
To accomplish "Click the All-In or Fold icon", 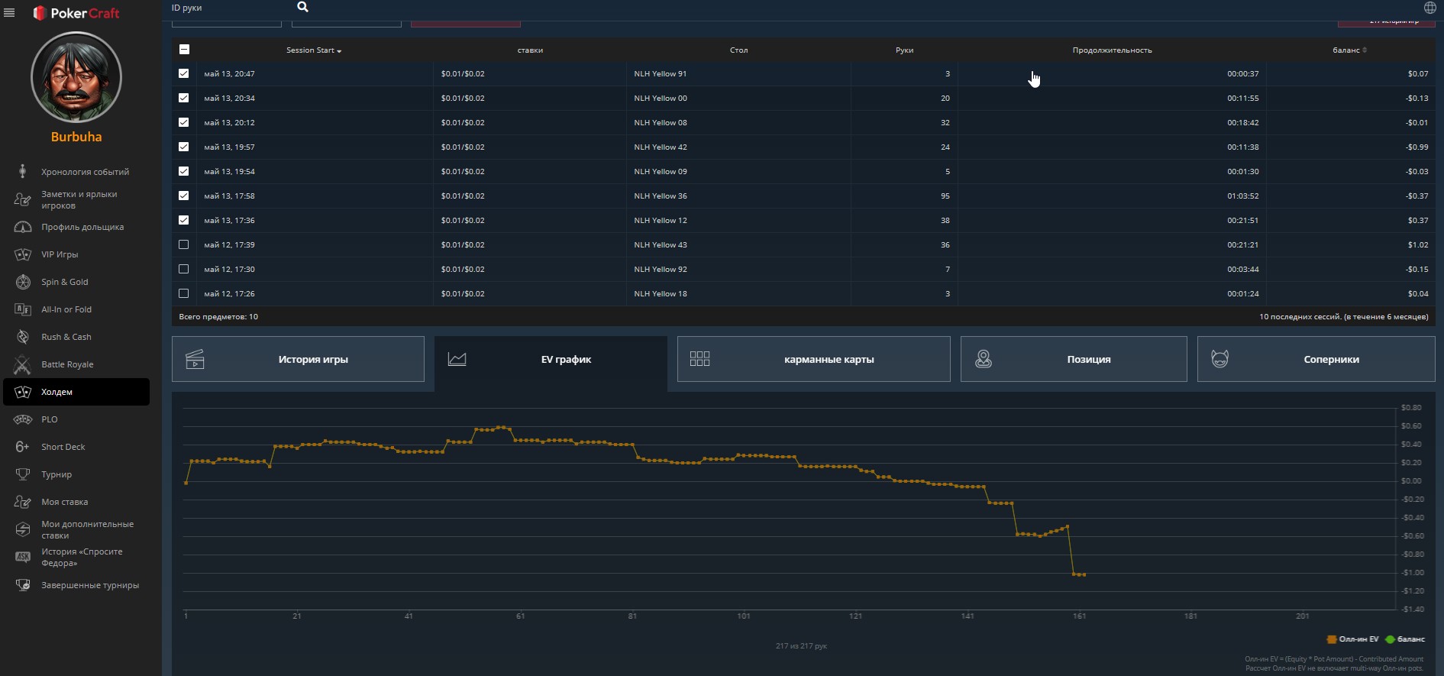I will (x=23, y=309).
